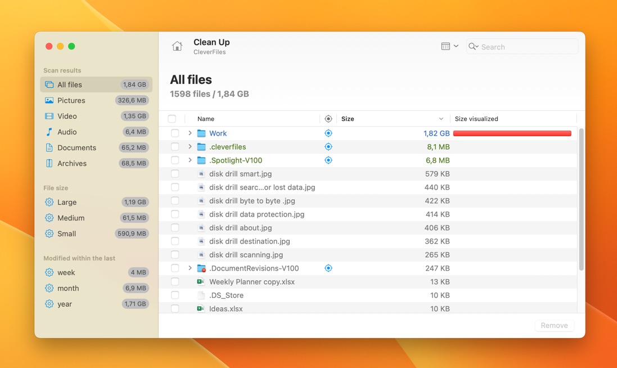Click the target icon beside .cleverfiles folder
617x368 pixels.
click(x=328, y=147)
